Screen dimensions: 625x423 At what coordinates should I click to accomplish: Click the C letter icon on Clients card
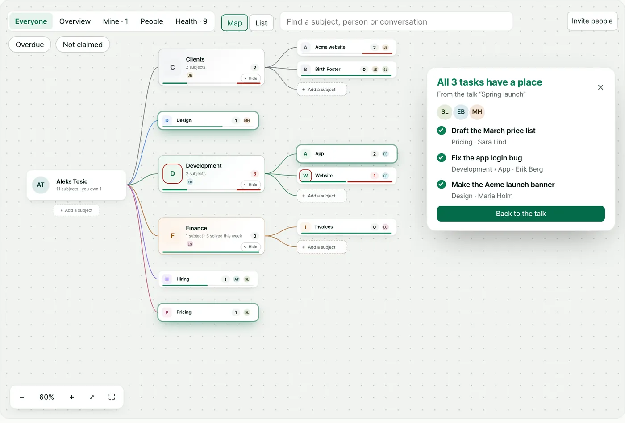(172, 67)
